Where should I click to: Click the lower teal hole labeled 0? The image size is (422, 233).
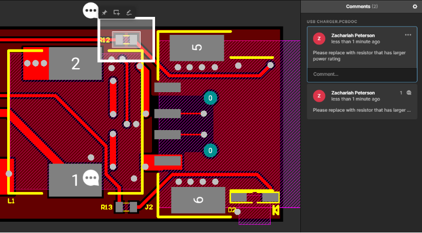pyautogui.click(x=210, y=151)
